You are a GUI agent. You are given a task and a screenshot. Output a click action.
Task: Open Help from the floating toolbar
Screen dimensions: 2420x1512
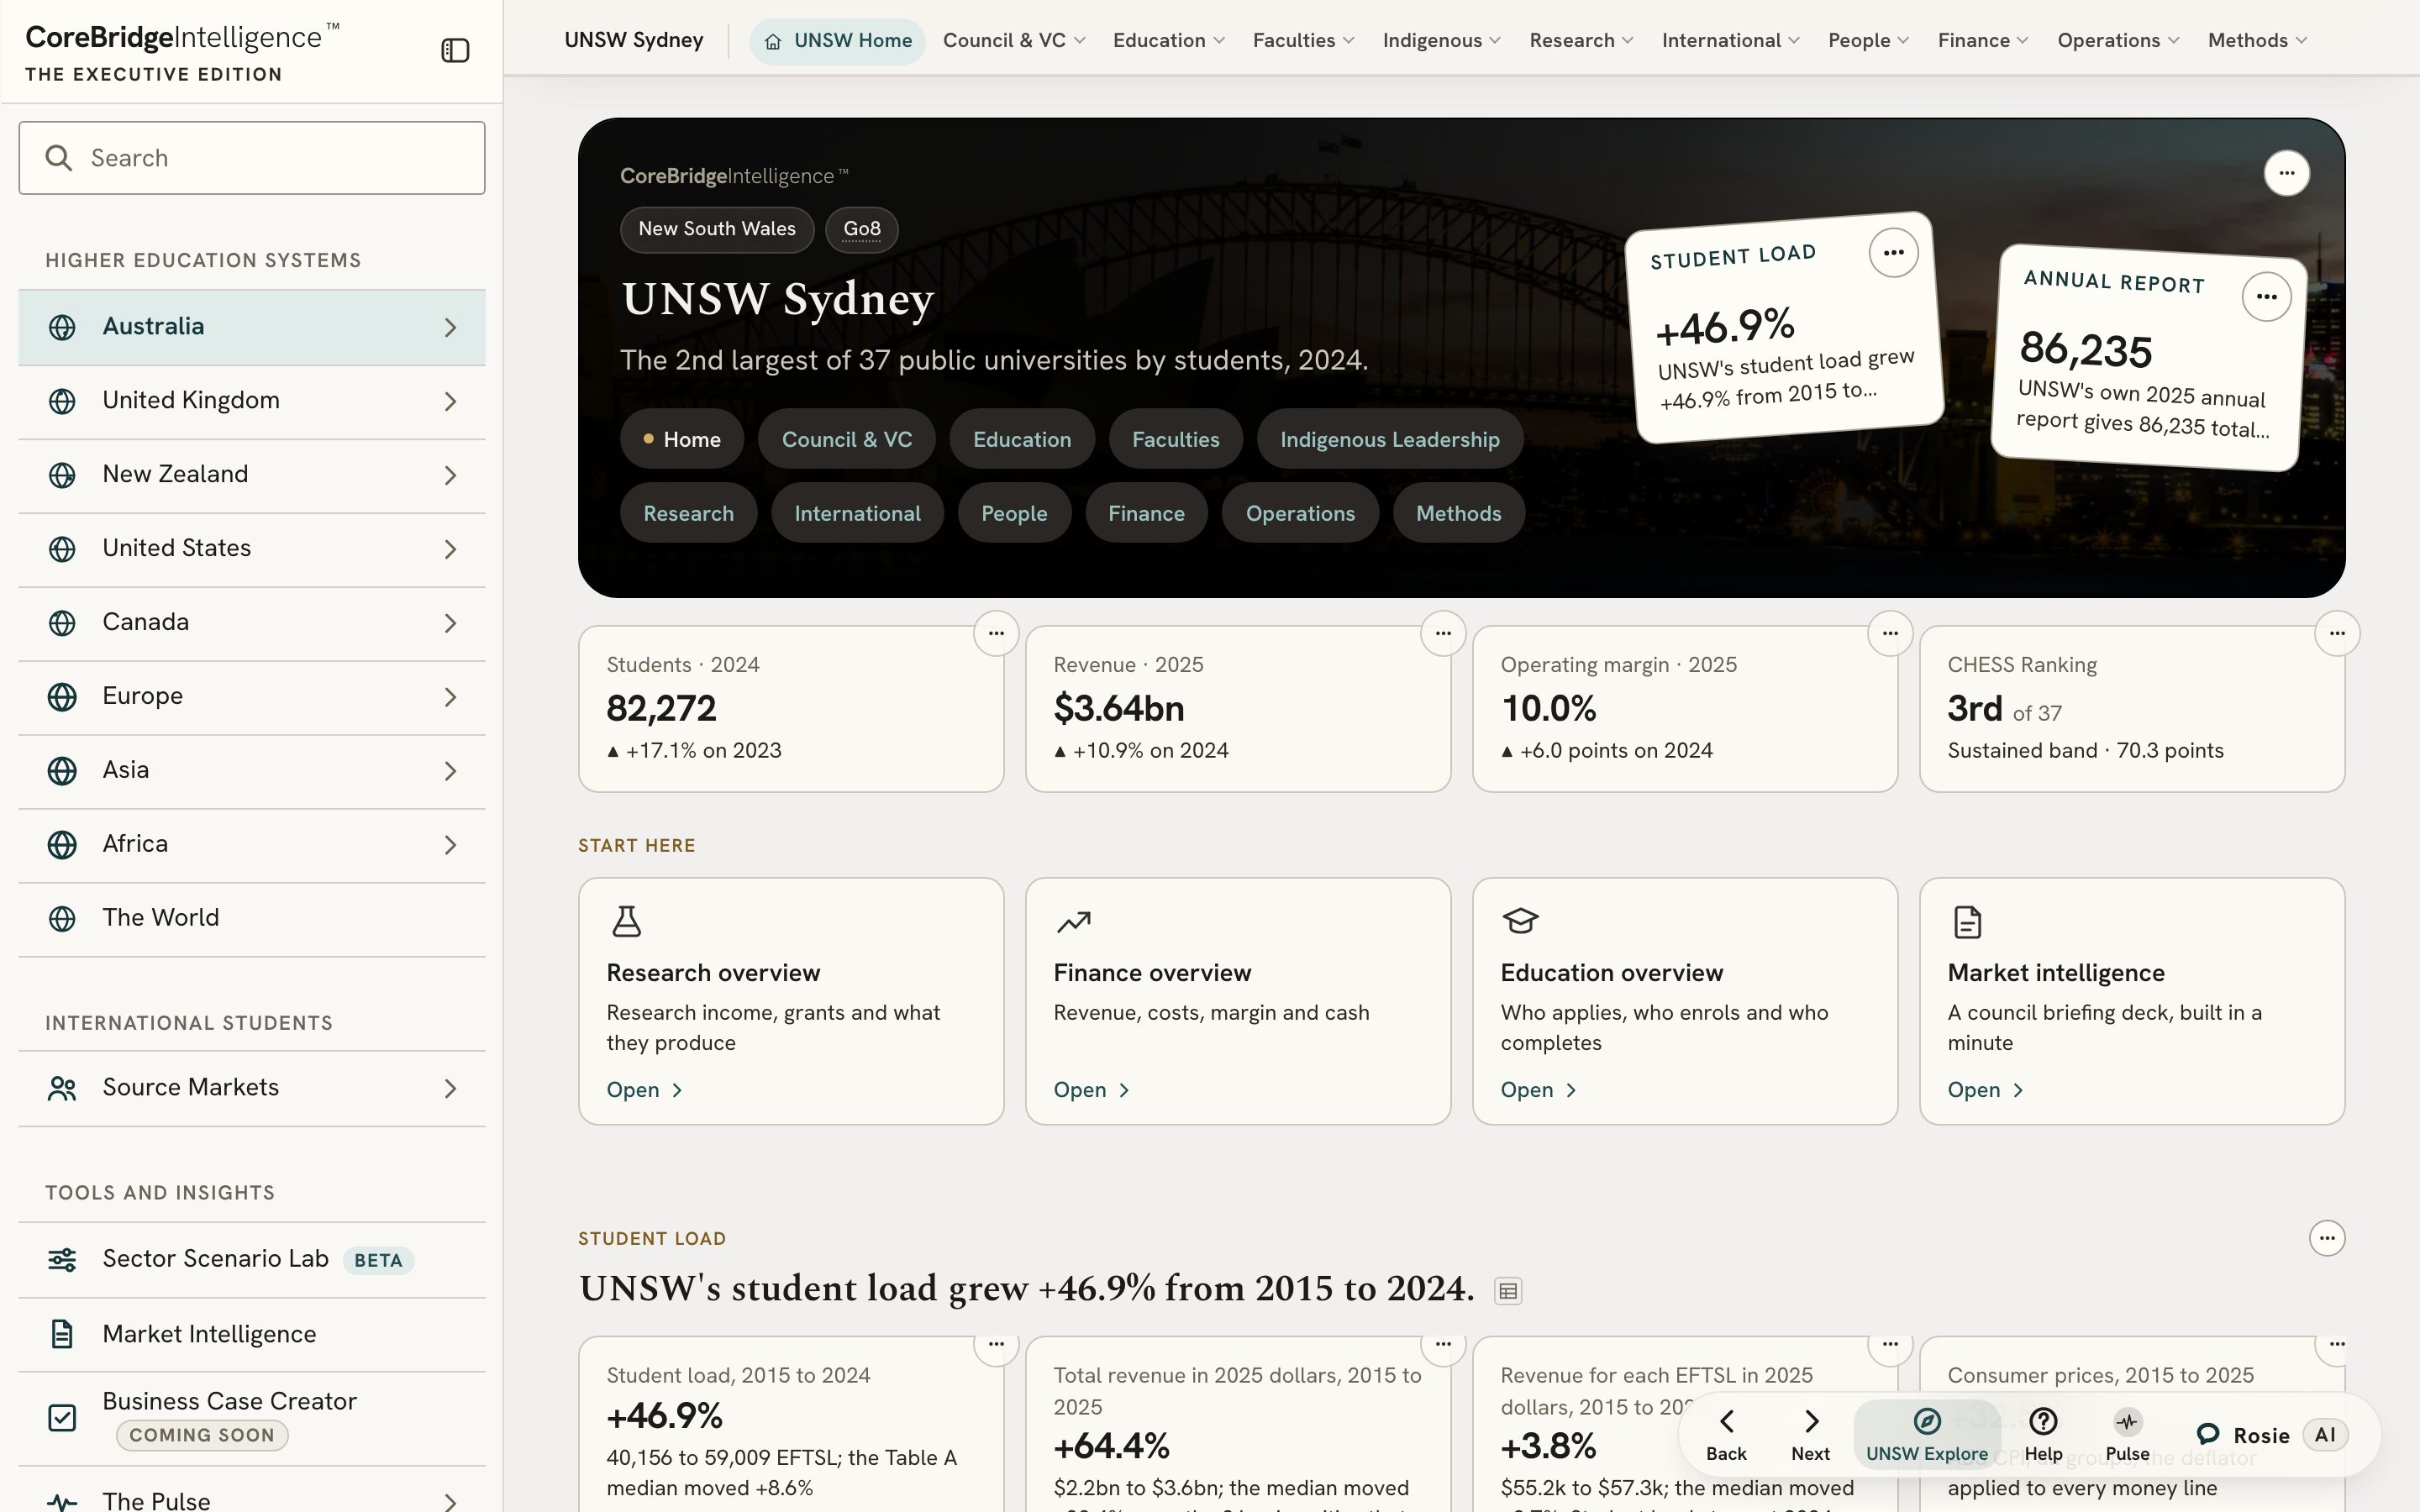point(2043,1435)
